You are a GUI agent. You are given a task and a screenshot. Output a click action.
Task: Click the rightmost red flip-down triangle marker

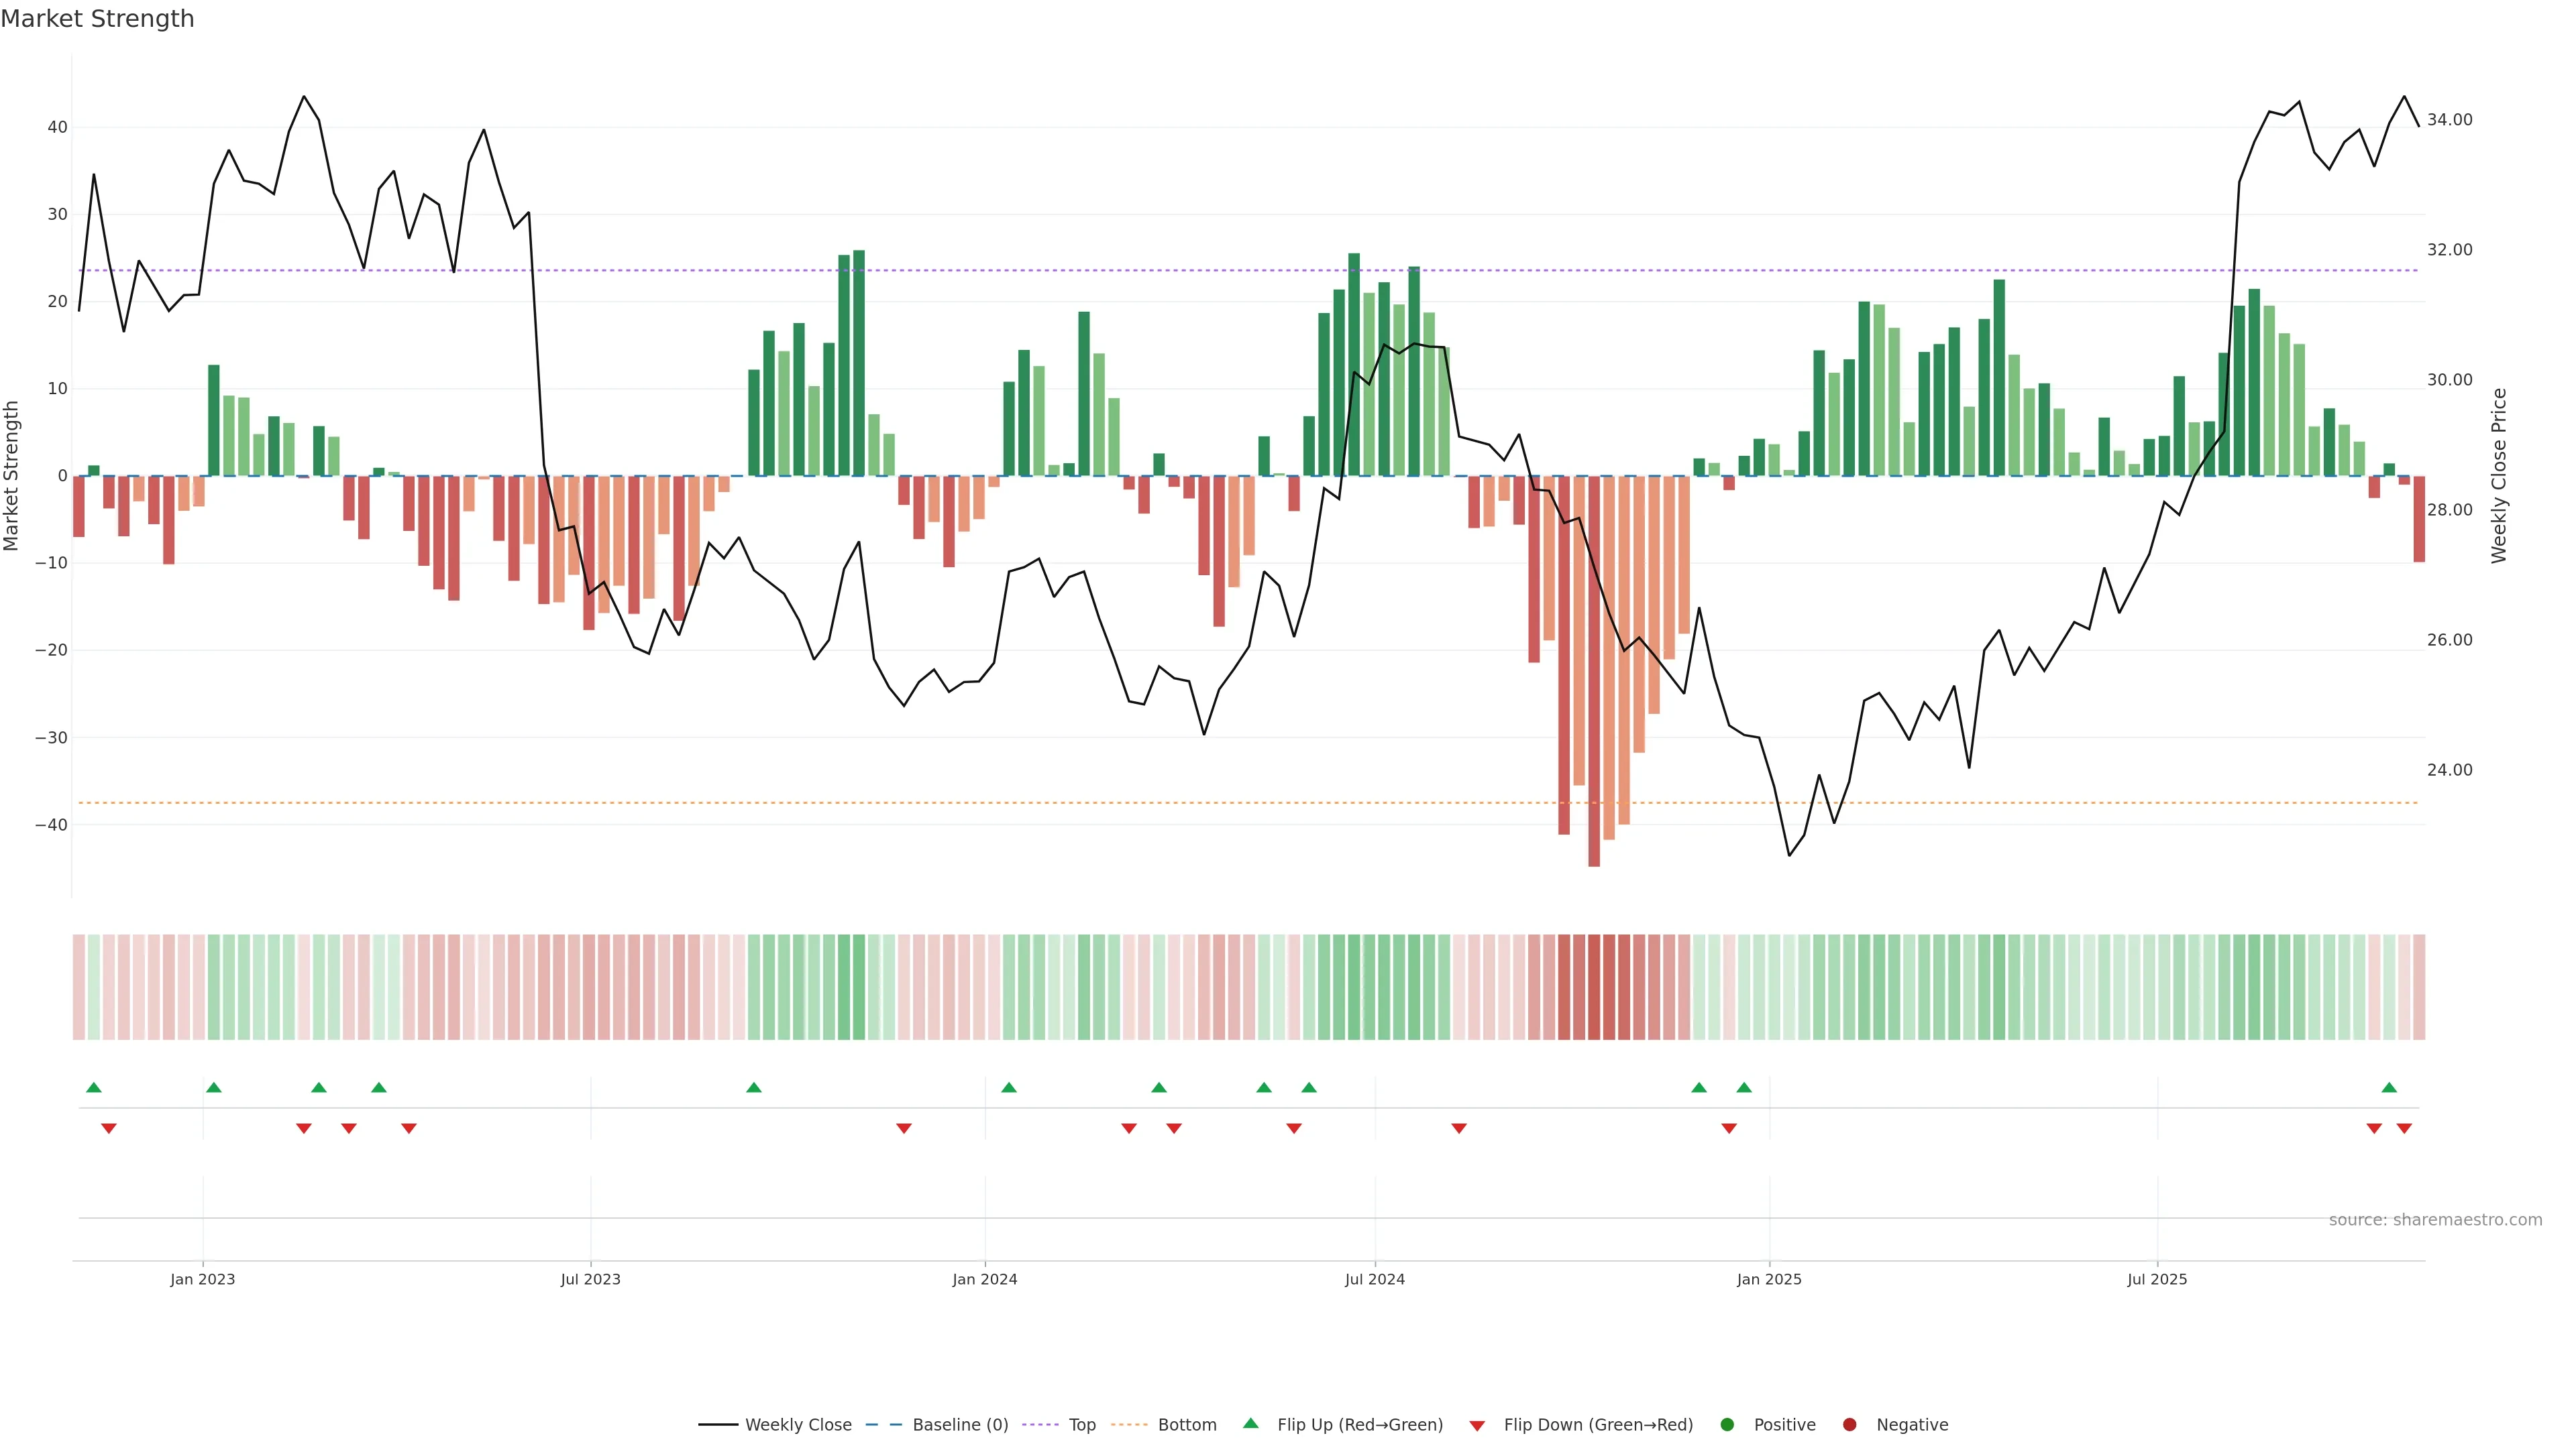click(x=2404, y=1128)
